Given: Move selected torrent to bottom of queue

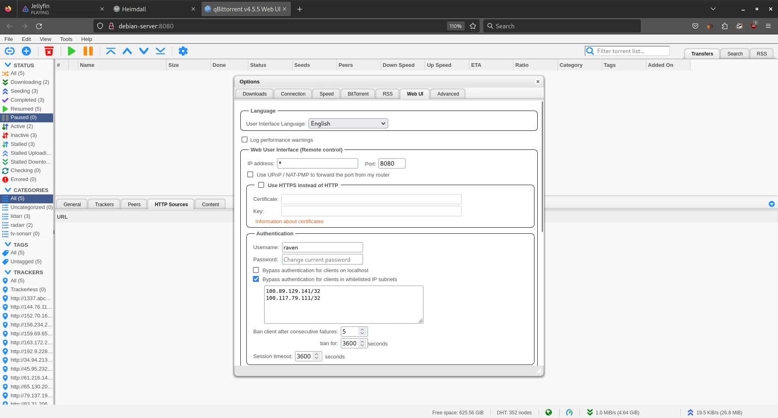Looking at the screenshot, I should (x=160, y=51).
